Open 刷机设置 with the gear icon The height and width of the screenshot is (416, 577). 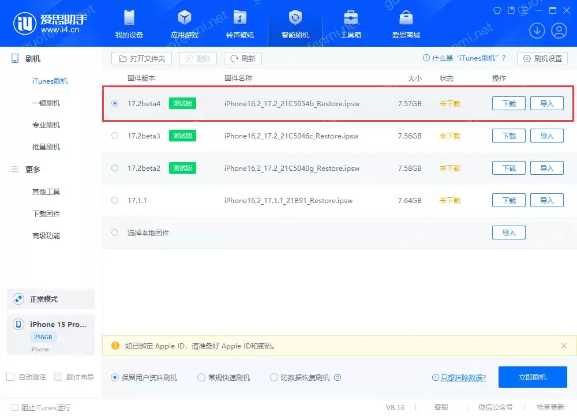[x=542, y=58]
